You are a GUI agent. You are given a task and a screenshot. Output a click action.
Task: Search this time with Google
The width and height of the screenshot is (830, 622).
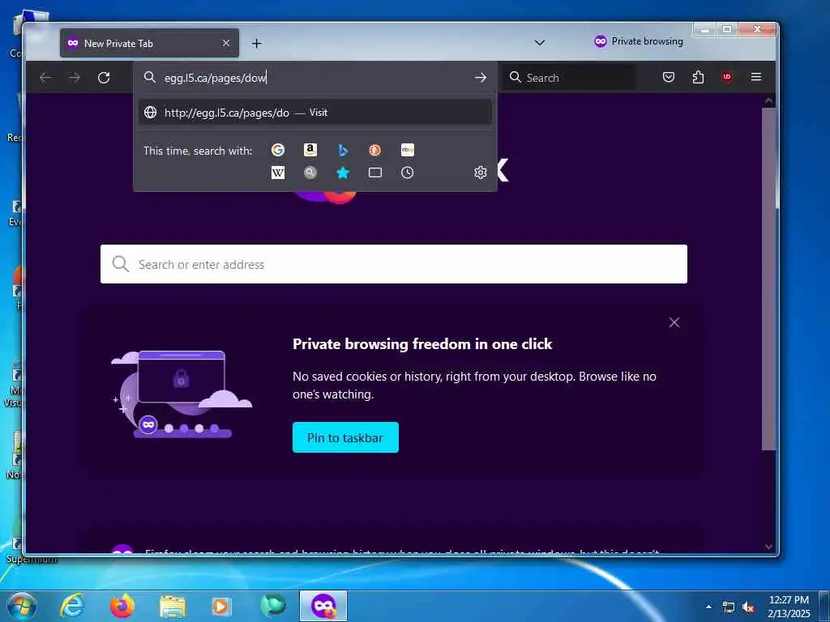(x=278, y=150)
